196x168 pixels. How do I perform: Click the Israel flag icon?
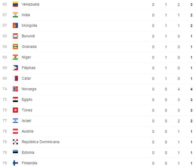pyautogui.click(x=15, y=121)
